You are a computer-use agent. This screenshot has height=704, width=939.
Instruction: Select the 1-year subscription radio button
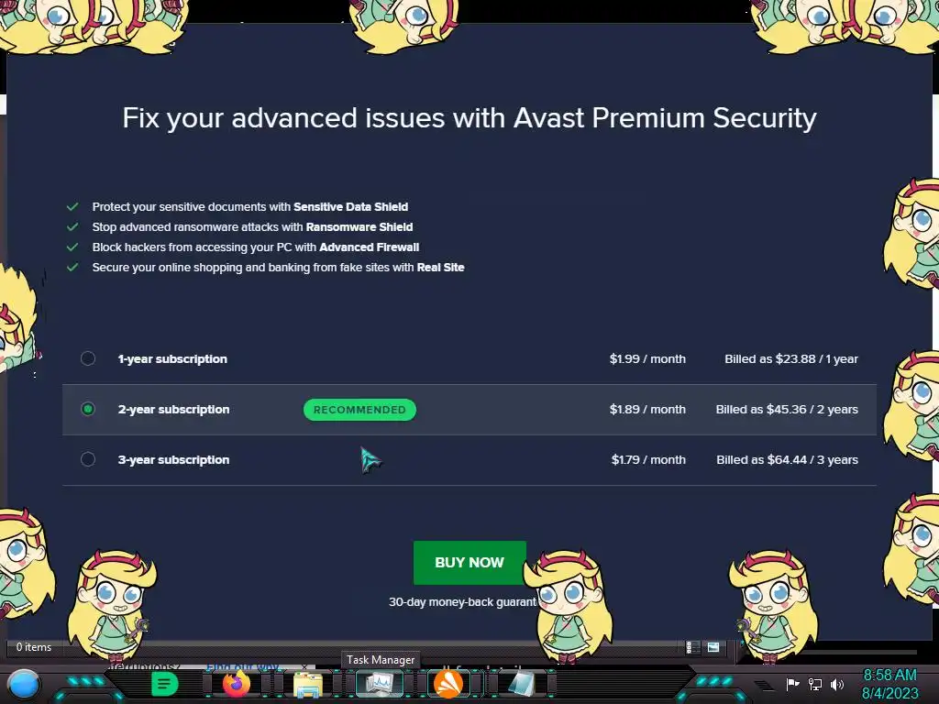(88, 358)
